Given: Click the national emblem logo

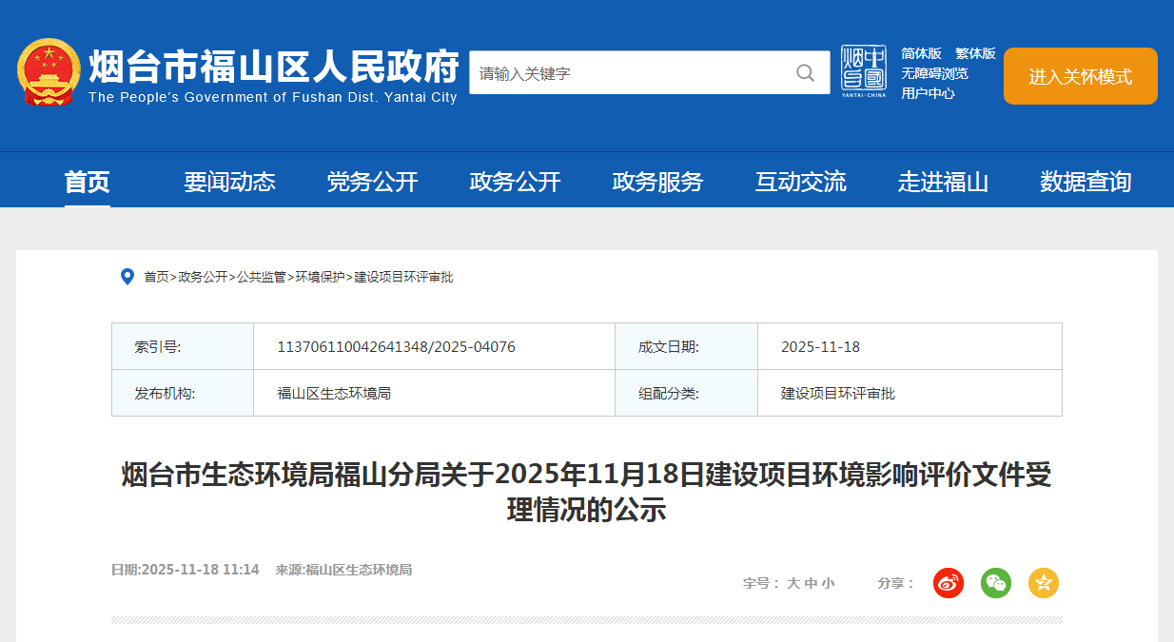Looking at the screenshot, I should click(49, 72).
